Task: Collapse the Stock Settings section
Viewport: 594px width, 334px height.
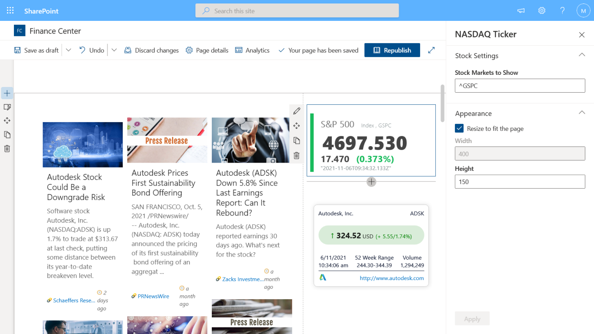Action: [582, 55]
